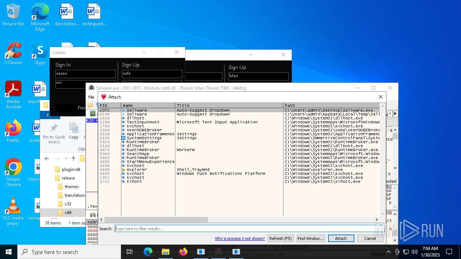Launch Firefox desktop shortcut
Viewport: 461px width, 259px height.
(x=13, y=131)
